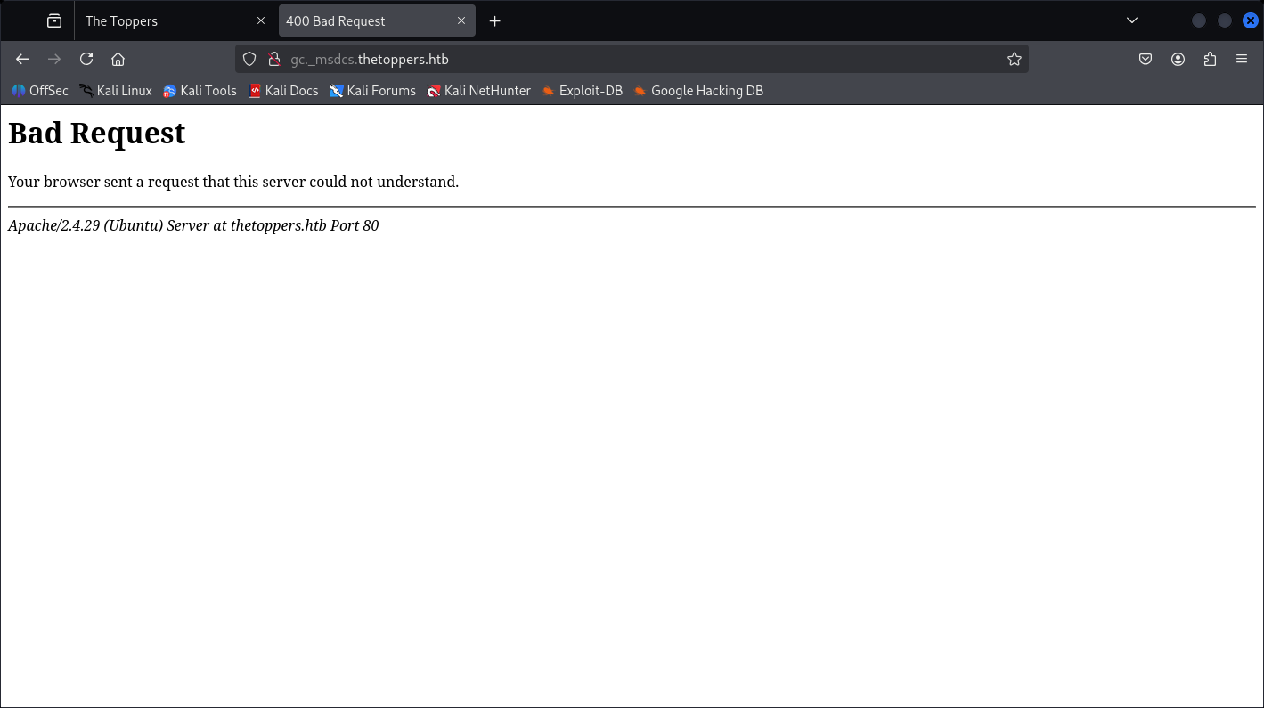Visit the Google Hacking DB bookmark
Screen dimensions: 1264x708
coord(698,90)
